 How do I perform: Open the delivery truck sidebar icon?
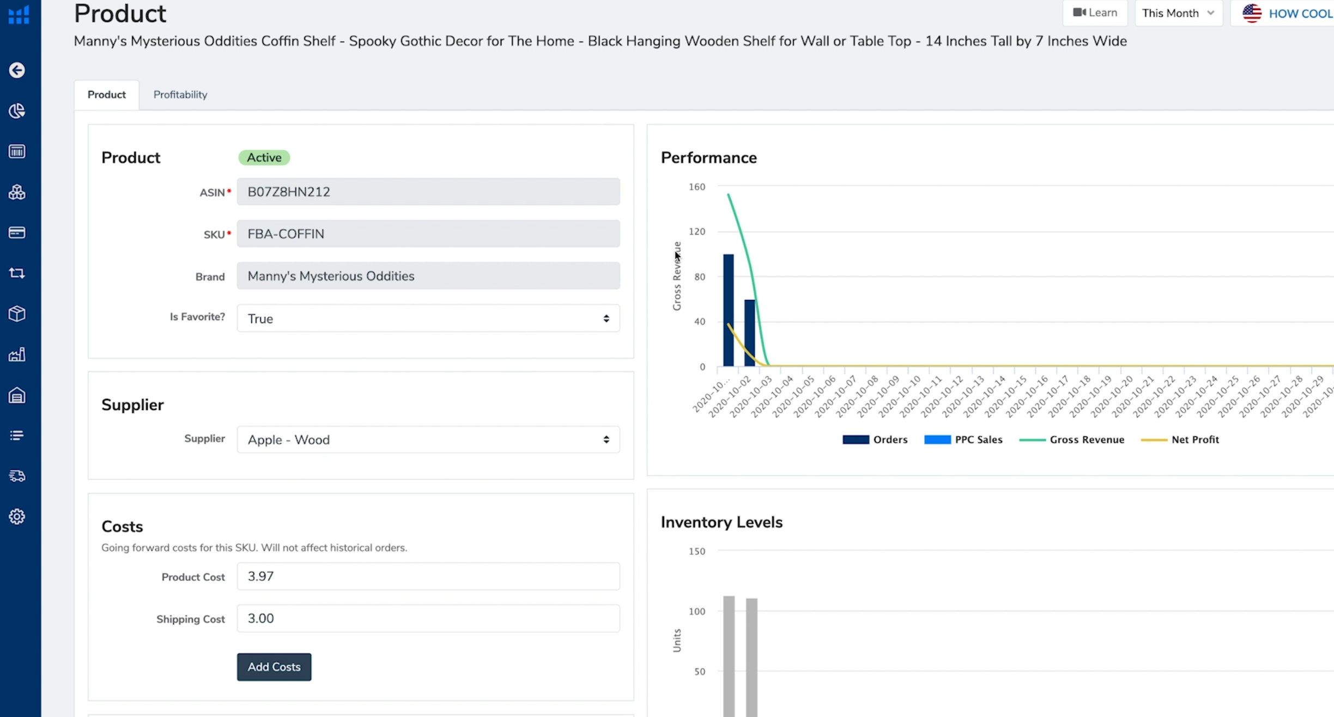[x=17, y=476]
